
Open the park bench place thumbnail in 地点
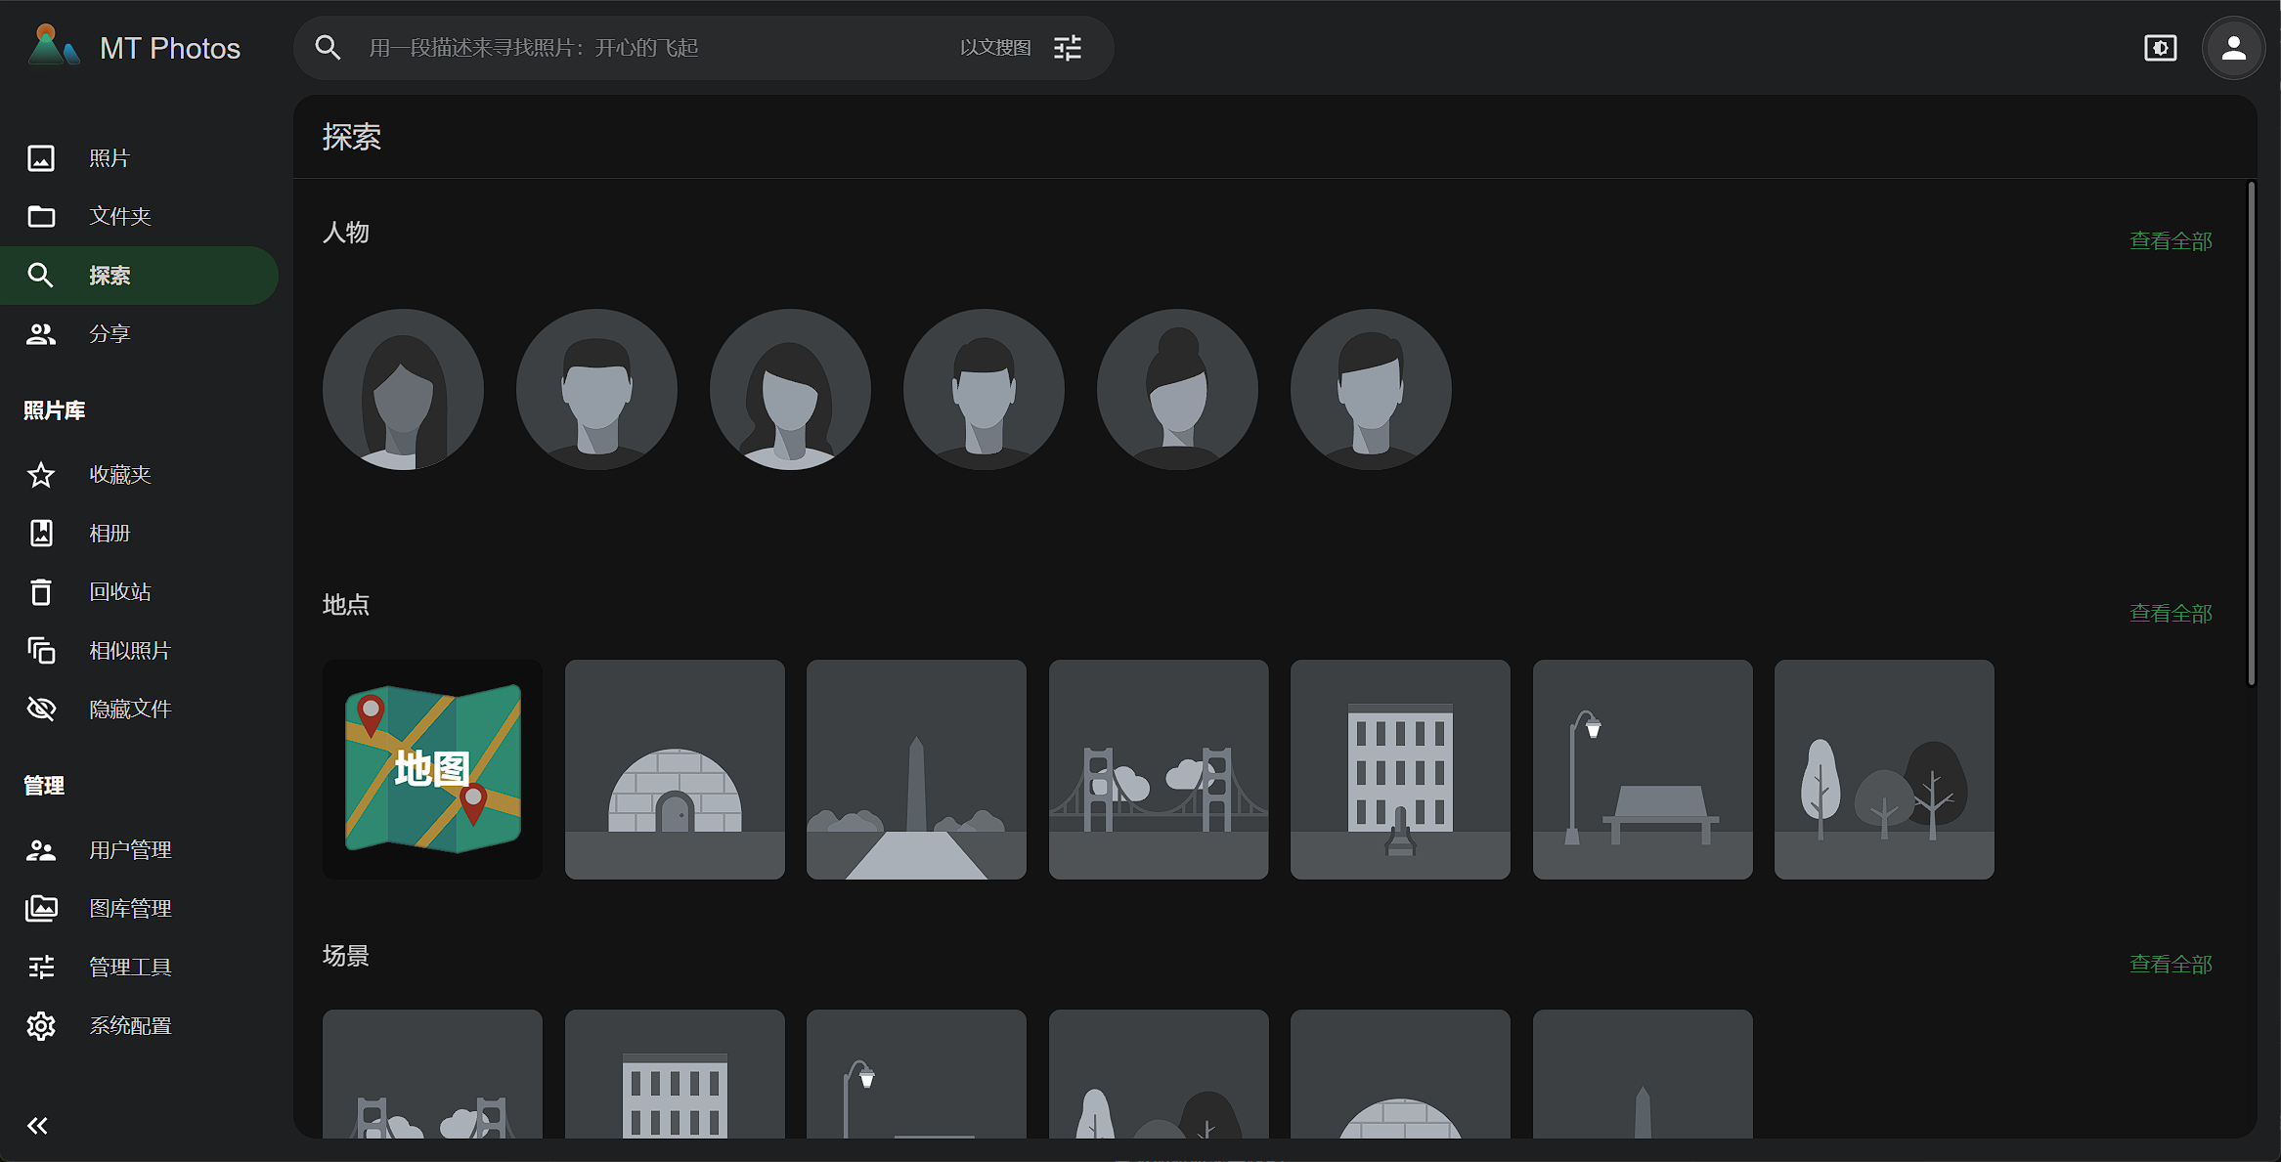1643,769
